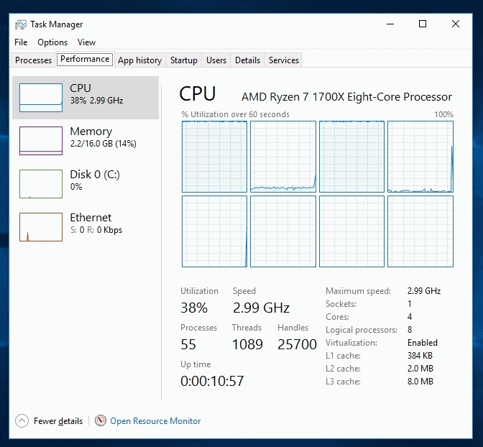
Task: Click the L3 cache 8.0 MB value
Action: [x=420, y=382]
